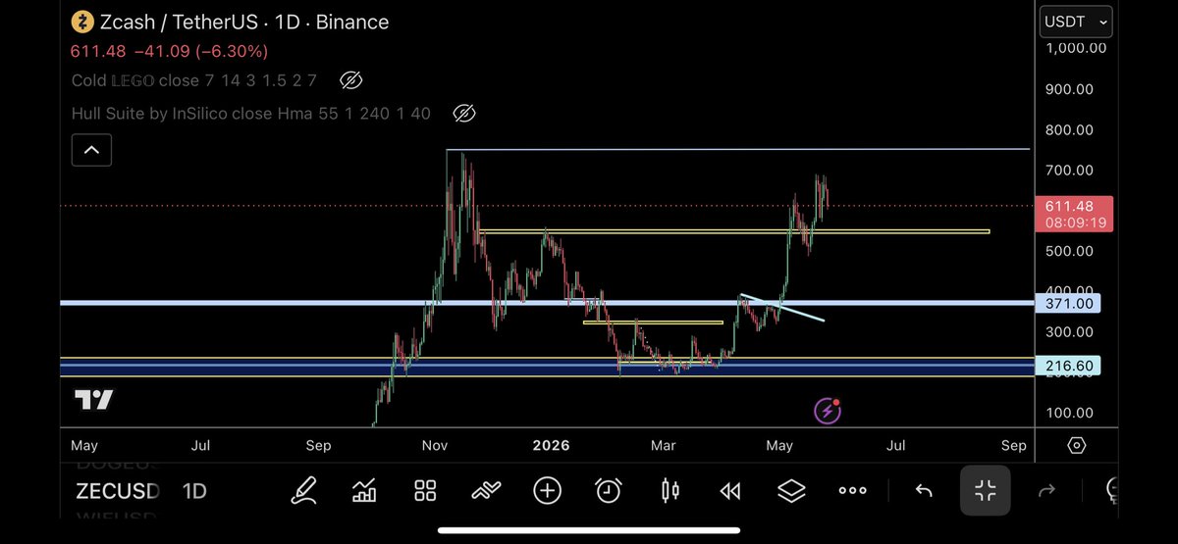Click the price change text −41.09 (−6.30%)
Image resolution: width=1178 pixels, height=544 pixels.
click(202, 51)
